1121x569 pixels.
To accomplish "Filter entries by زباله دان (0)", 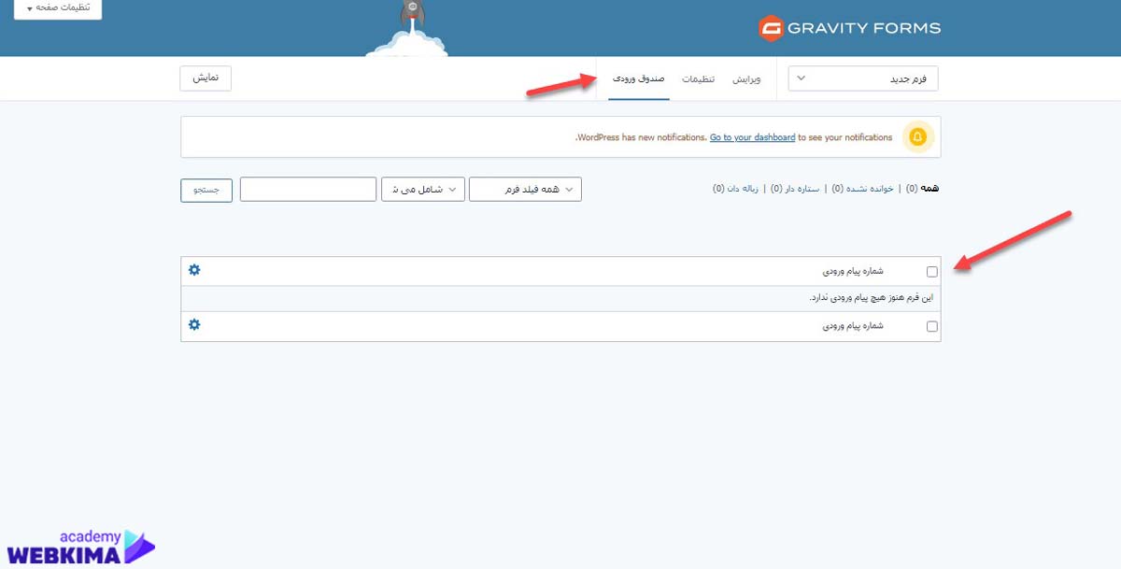I will click(x=737, y=189).
